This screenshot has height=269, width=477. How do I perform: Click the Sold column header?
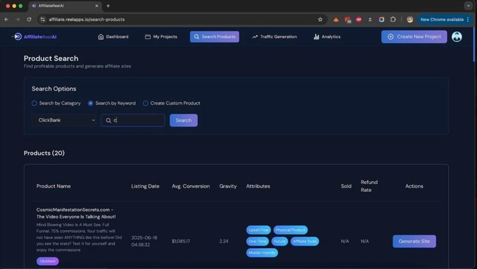[x=346, y=186]
